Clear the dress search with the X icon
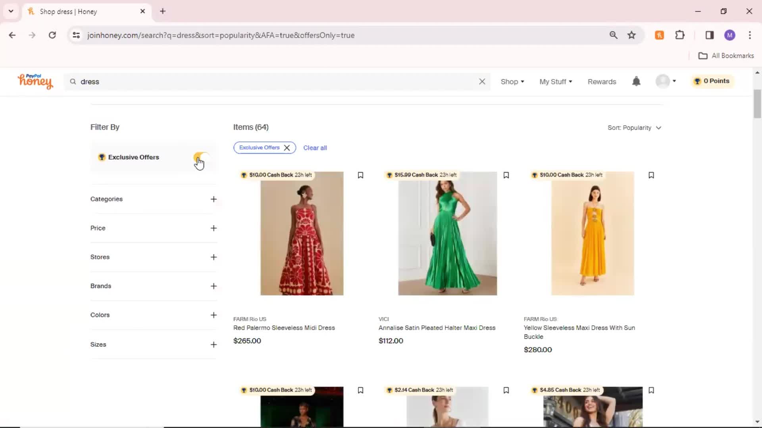Viewport: 762px width, 428px height. [482, 82]
